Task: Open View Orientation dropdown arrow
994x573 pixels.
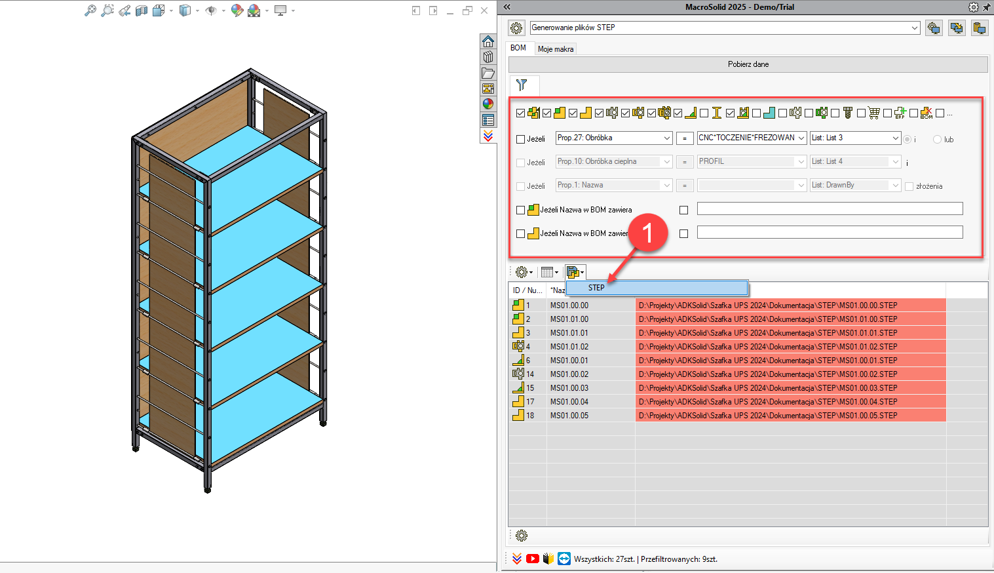Action: pyautogui.click(x=172, y=10)
